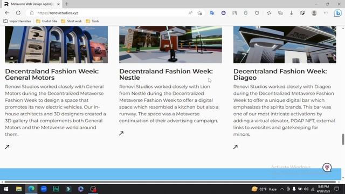This screenshot has height=194, width=345.
Task: Follow the arrow link under Diageo
Action: pyautogui.click(x=236, y=147)
